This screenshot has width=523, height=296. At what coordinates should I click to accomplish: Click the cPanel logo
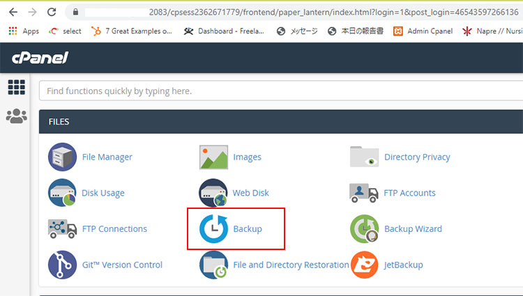40,58
